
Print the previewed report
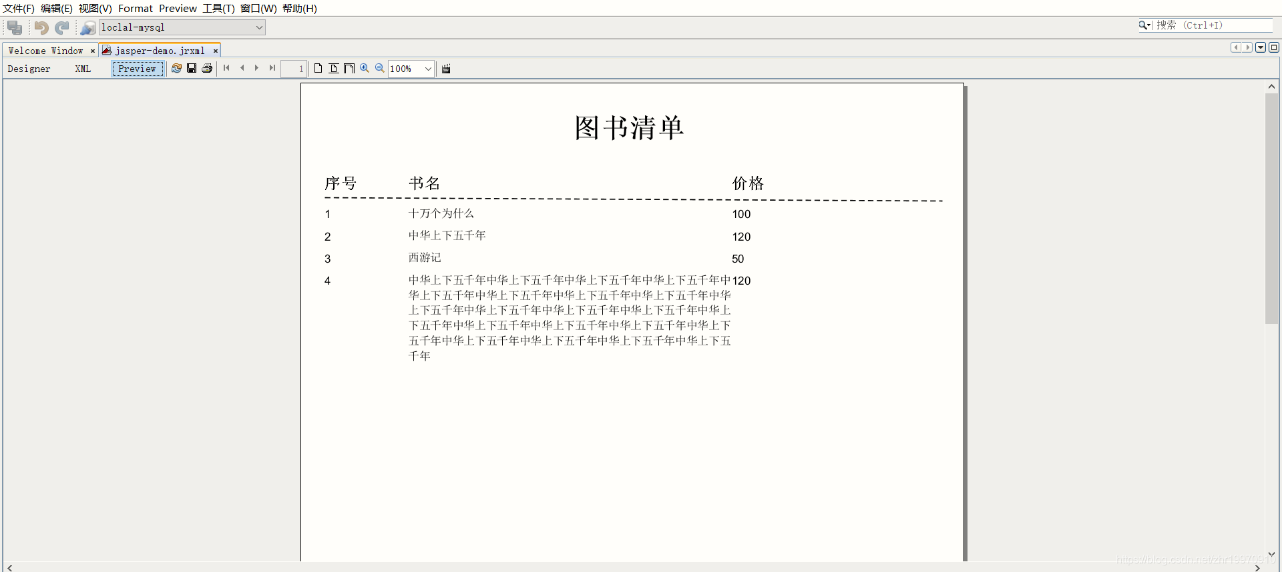(207, 68)
